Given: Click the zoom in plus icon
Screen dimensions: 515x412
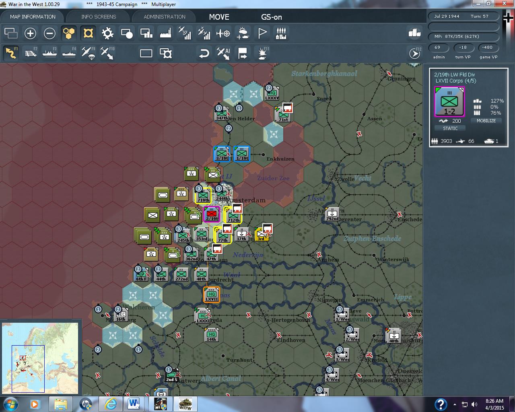Looking at the screenshot, I should pos(30,33).
